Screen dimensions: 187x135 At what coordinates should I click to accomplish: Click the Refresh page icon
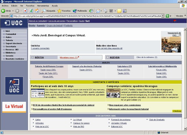pyautogui.click(x=31, y=11)
